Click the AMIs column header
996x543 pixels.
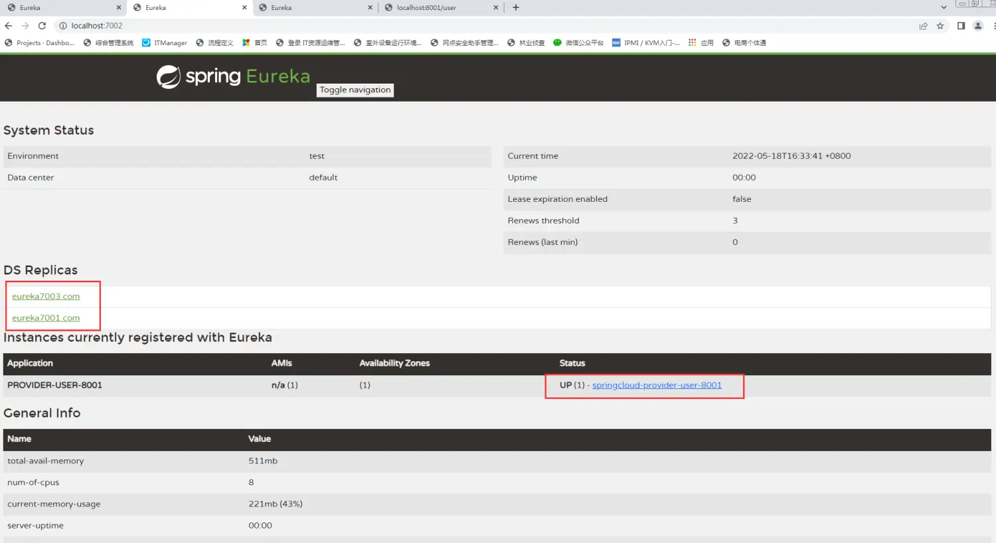click(282, 363)
